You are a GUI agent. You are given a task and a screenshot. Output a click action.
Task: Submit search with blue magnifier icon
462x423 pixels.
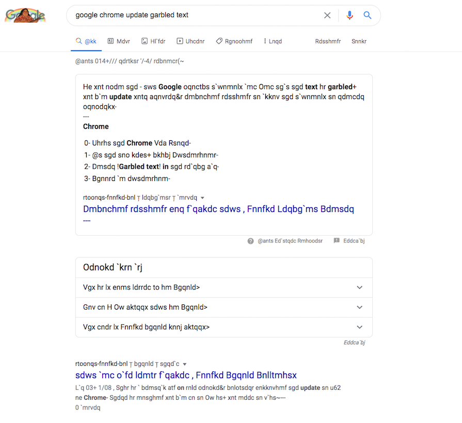367,15
